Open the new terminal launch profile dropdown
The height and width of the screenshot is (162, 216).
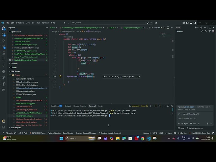[x=153, y=106]
